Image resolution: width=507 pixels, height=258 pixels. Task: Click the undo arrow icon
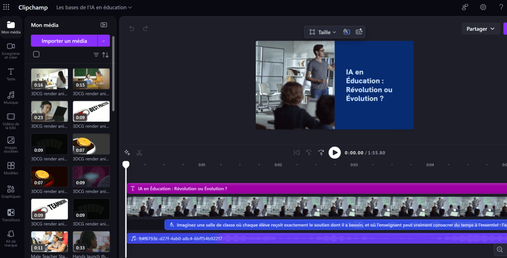132,29
